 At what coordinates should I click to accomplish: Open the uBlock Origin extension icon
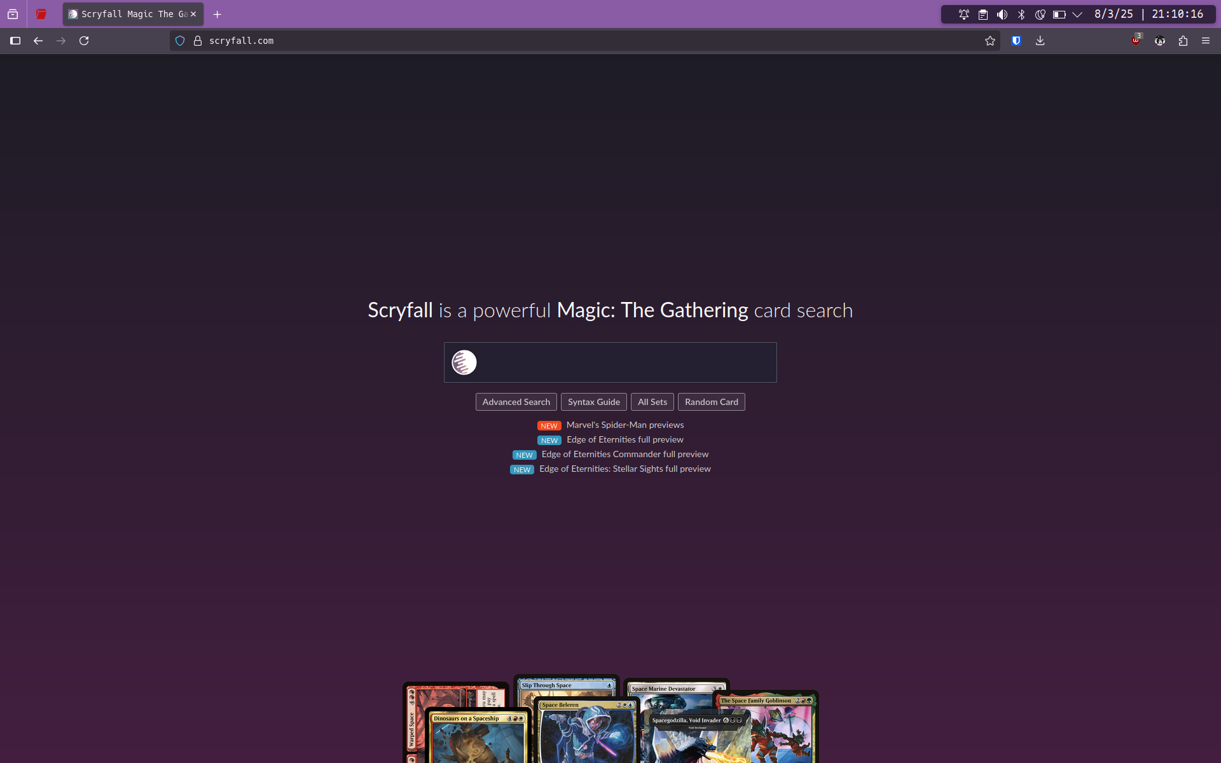[x=1136, y=41]
